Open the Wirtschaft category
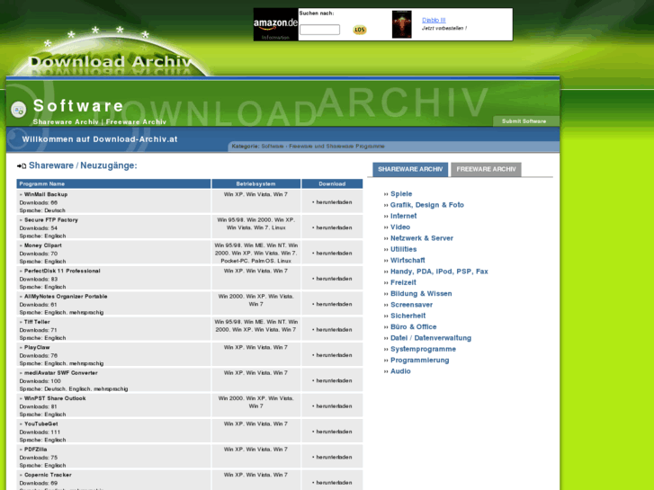This screenshot has width=654, height=490. click(408, 260)
